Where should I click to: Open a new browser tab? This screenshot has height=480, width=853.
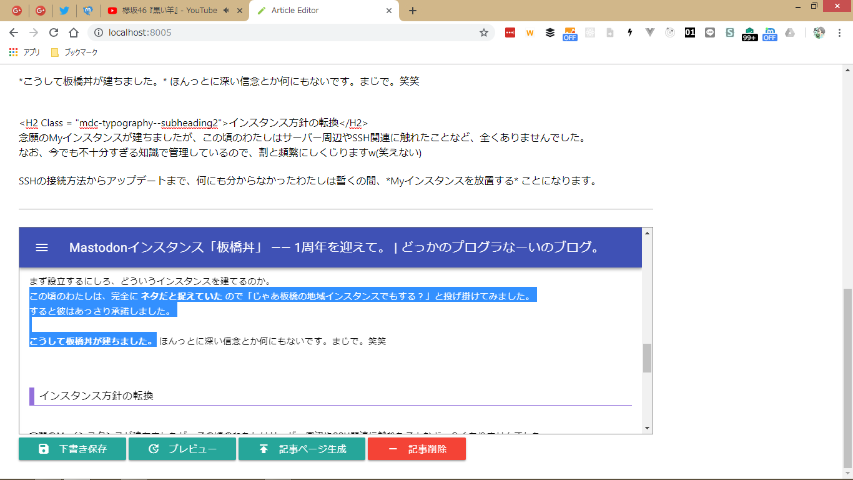(x=412, y=11)
